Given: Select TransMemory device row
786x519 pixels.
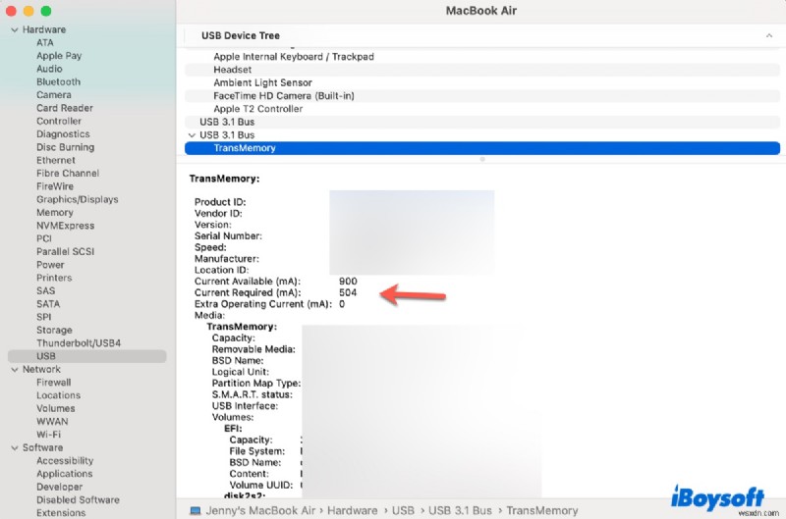Looking at the screenshot, I should point(482,148).
